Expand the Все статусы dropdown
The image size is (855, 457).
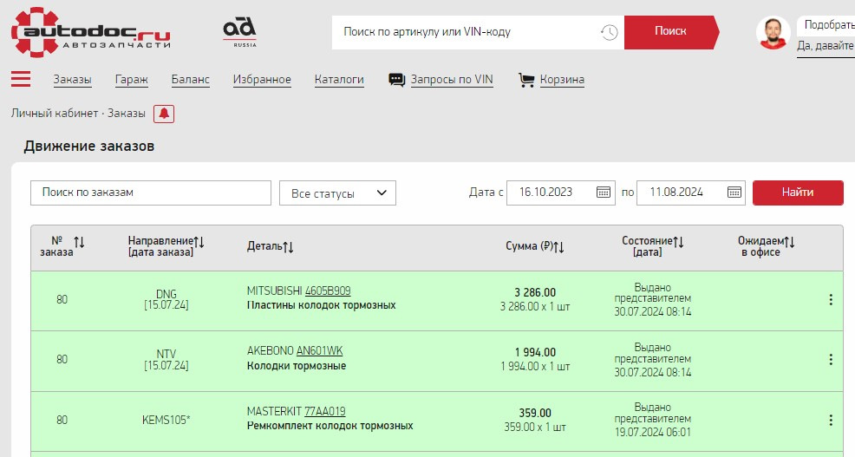click(337, 193)
